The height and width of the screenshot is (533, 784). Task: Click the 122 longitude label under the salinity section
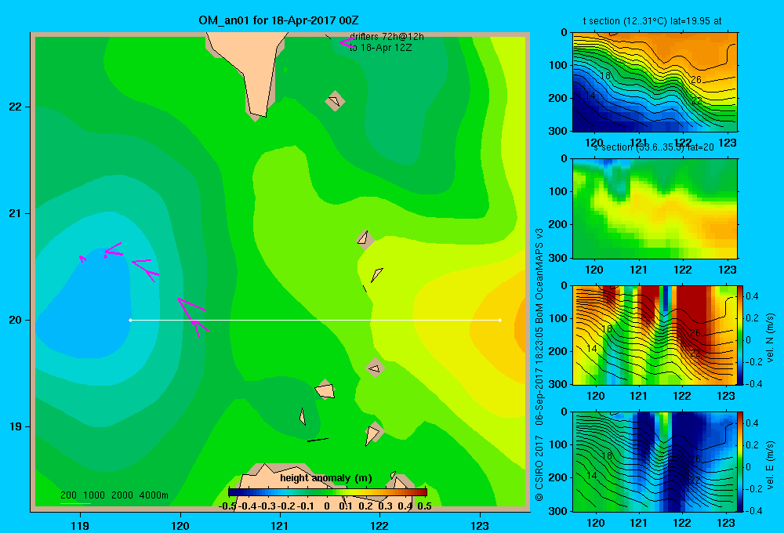683,270
